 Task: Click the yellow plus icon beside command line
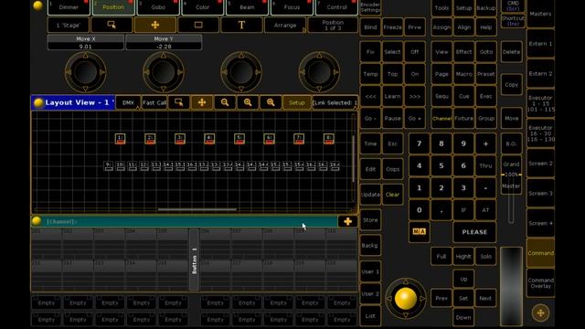click(x=347, y=221)
